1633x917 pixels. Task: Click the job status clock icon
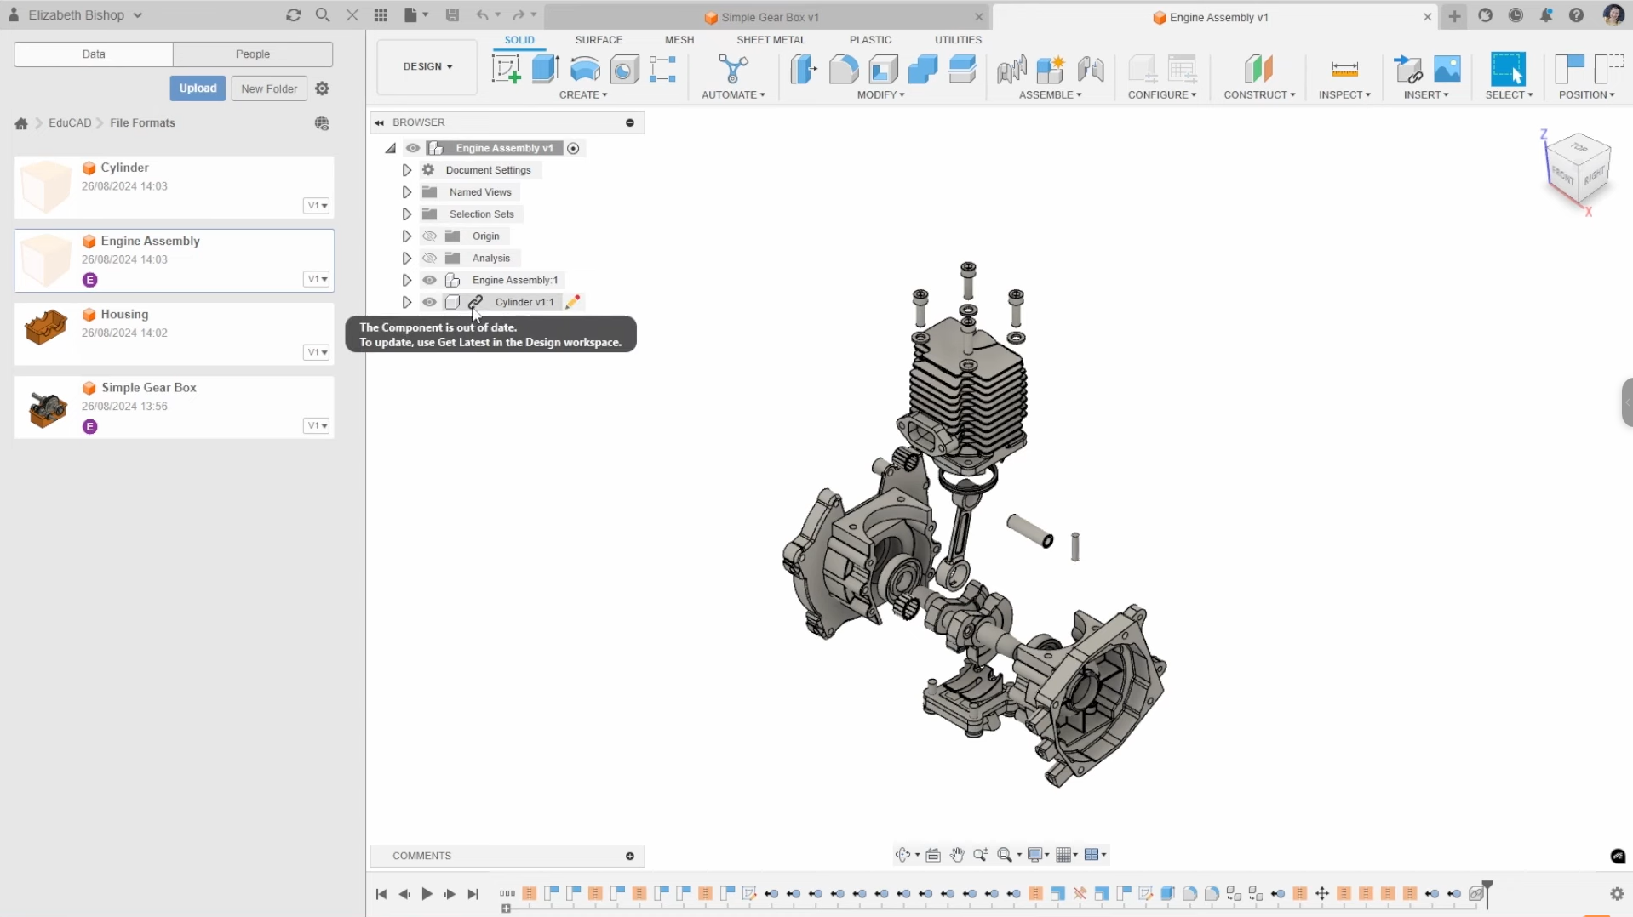click(1516, 15)
